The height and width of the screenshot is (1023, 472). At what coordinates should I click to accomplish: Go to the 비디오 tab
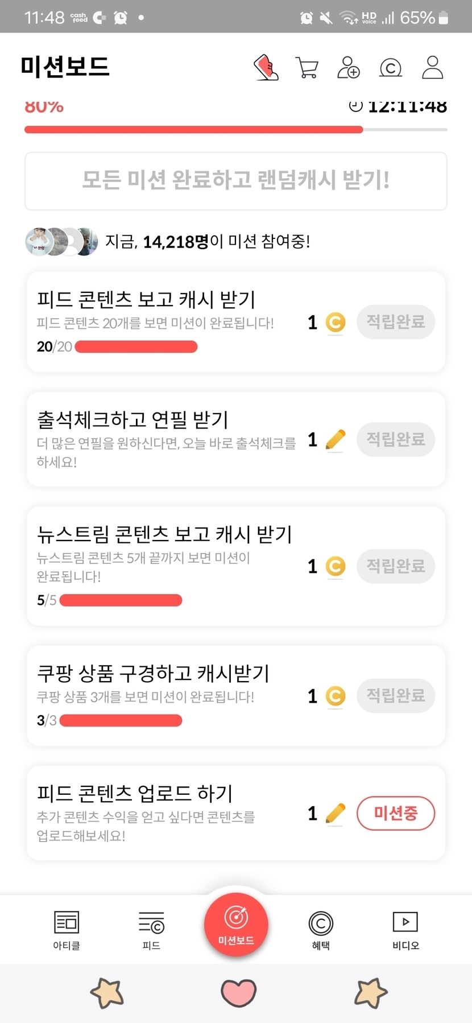point(405,930)
